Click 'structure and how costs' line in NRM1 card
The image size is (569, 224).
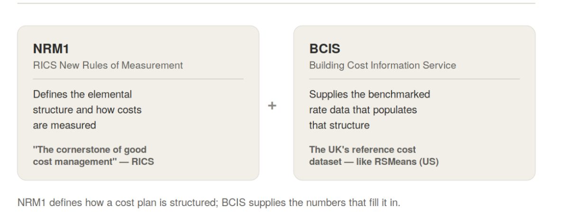coord(87,110)
